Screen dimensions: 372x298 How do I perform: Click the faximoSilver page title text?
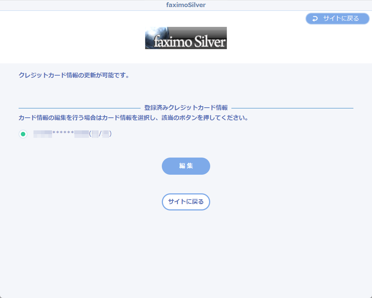click(186, 5)
